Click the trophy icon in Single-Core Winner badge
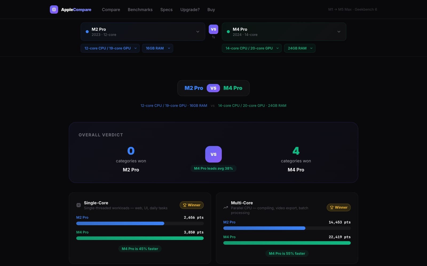The image size is (427, 266). tap(185, 205)
